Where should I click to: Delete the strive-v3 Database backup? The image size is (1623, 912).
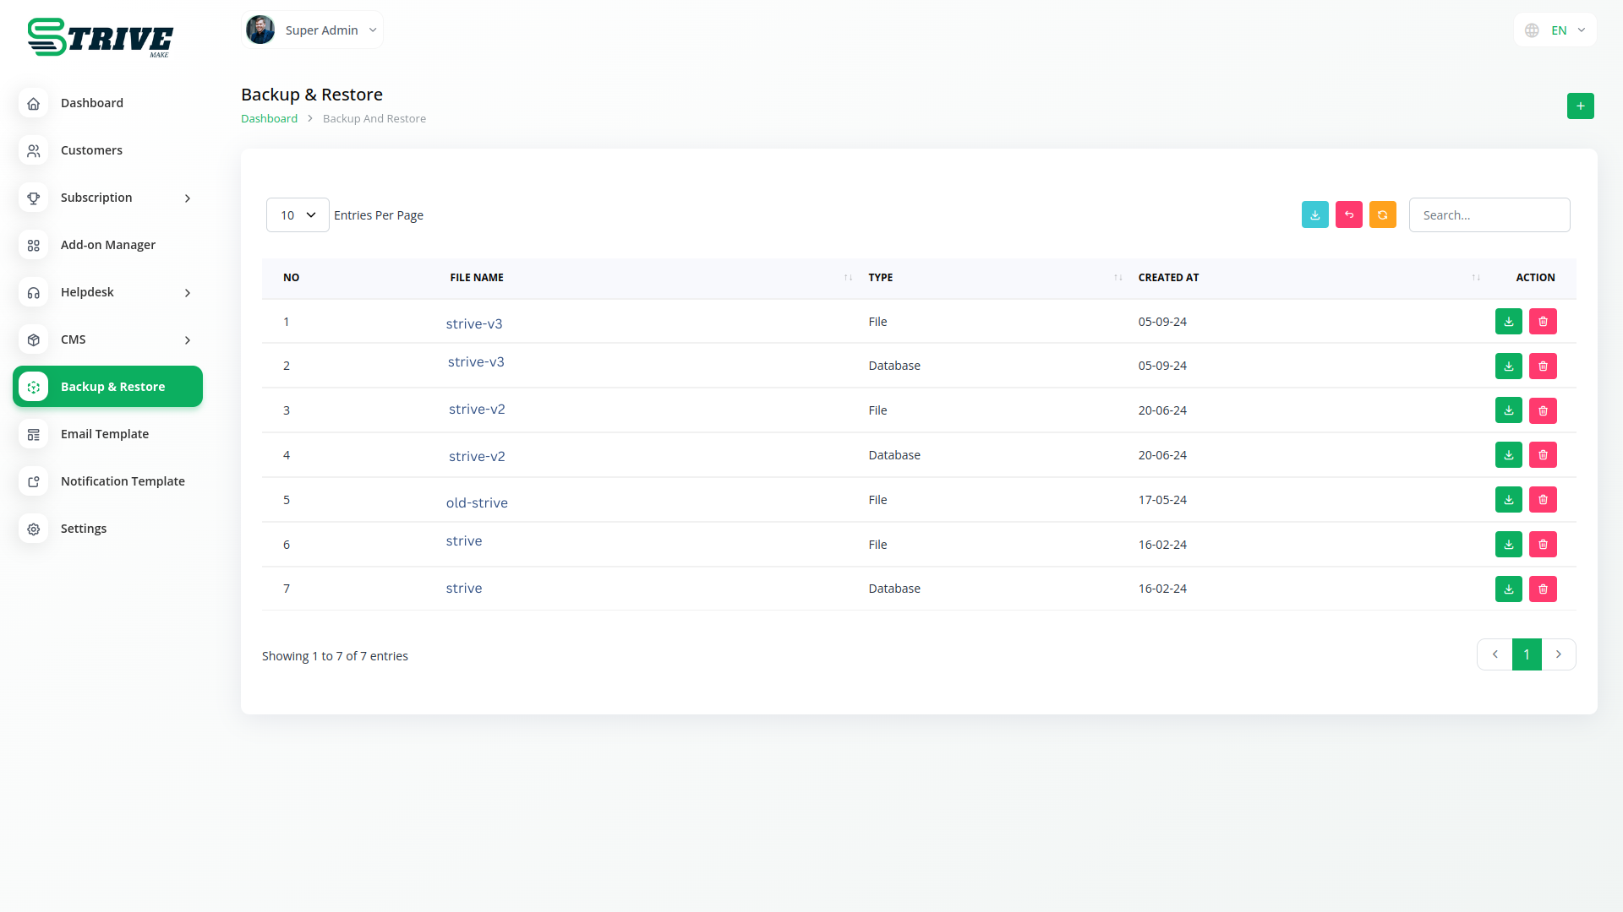pyautogui.click(x=1543, y=366)
